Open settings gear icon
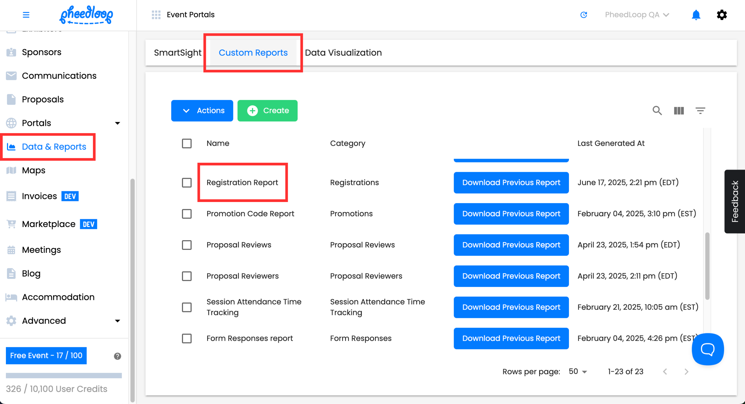This screenshot has height=404, width=745. [722, 15]
